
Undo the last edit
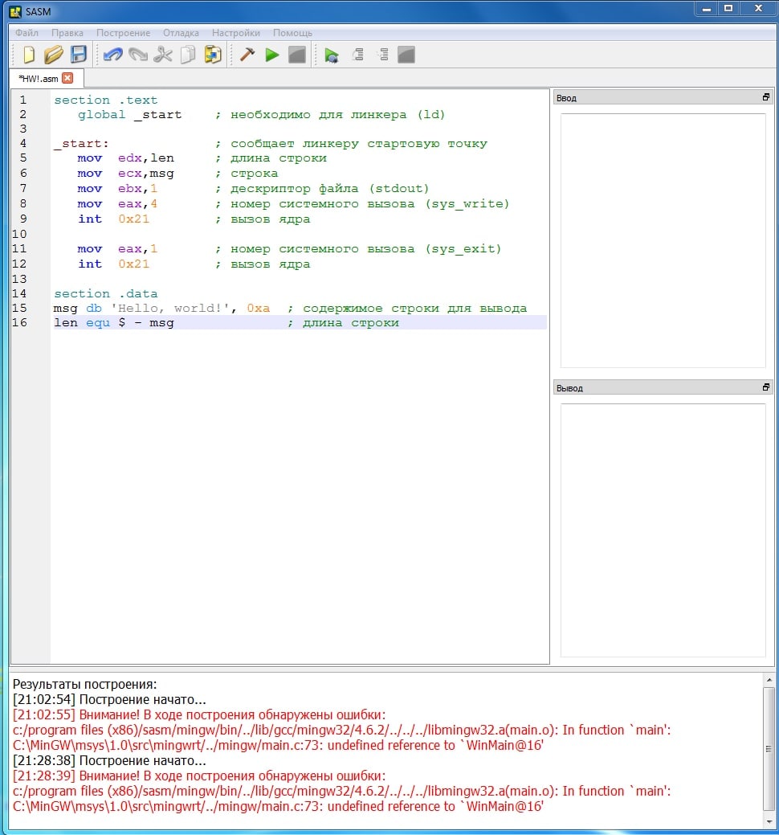[113, 55]
